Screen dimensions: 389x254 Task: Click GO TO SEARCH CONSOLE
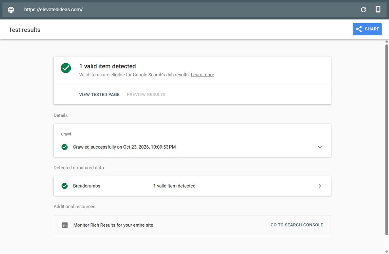[297, 225]
